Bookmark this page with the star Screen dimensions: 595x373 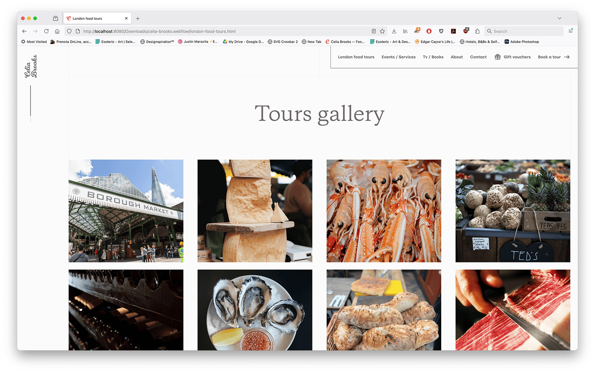[382, 31]
